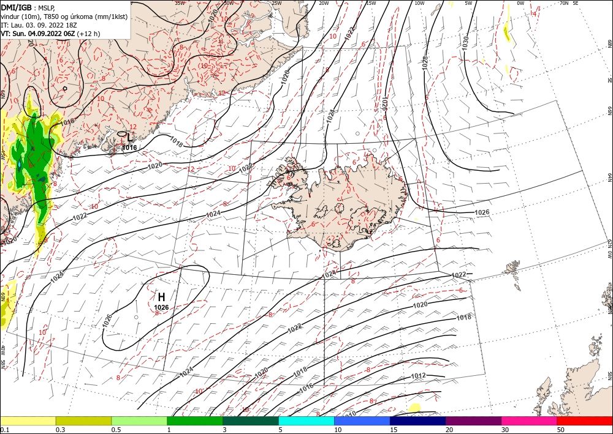Click the red 50 mm legend swatch
Screen dimensions: 613x434
(x=585, y=421)
